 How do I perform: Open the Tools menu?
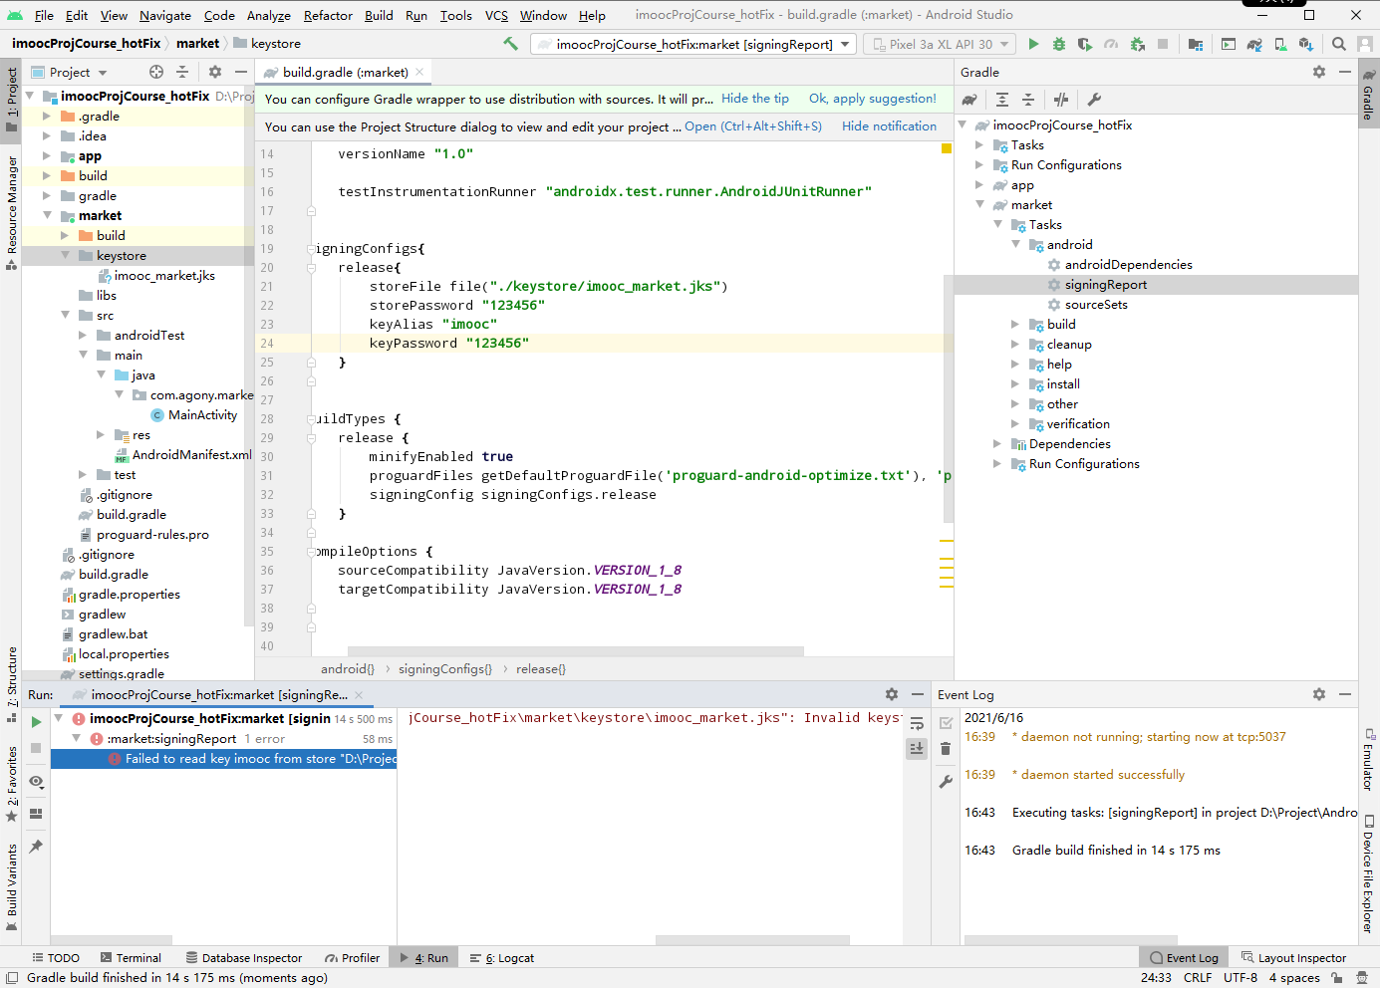point(455,15)
